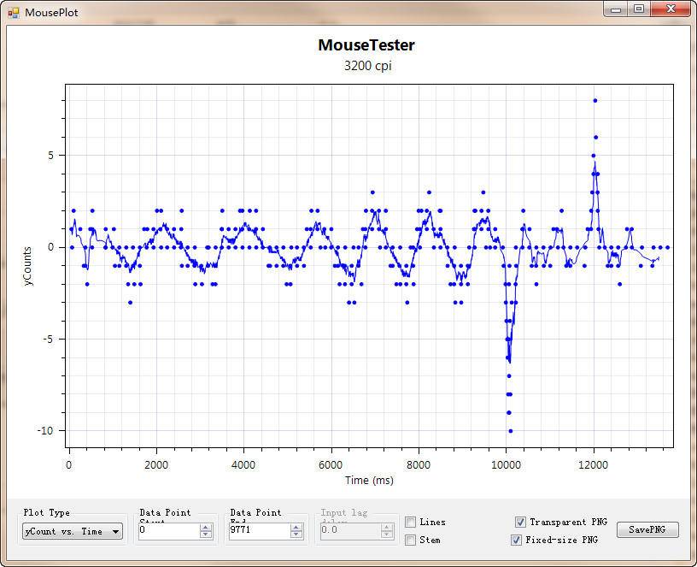697x567 pixels.
Task: Click the MousePlot application icon in title bar
Action: (x=13, y=12)
